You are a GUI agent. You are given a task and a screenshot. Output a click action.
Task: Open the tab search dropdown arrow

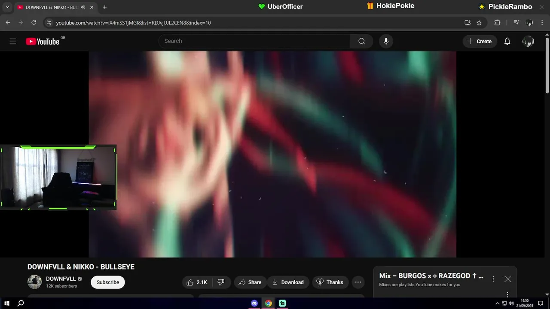click(x=7, y=7)
